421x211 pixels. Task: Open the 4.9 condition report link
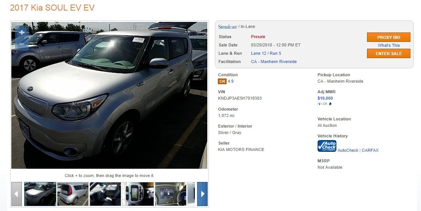(x=231, y=81)
